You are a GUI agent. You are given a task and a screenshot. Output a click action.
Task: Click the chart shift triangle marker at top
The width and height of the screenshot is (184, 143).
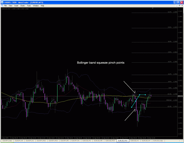click(152, 8)
